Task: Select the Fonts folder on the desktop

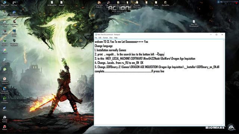Action: [156, 3]
